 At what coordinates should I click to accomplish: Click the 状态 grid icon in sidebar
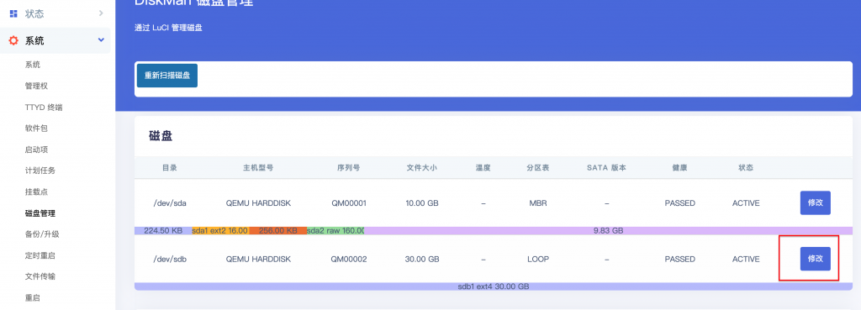pos(13,13)
